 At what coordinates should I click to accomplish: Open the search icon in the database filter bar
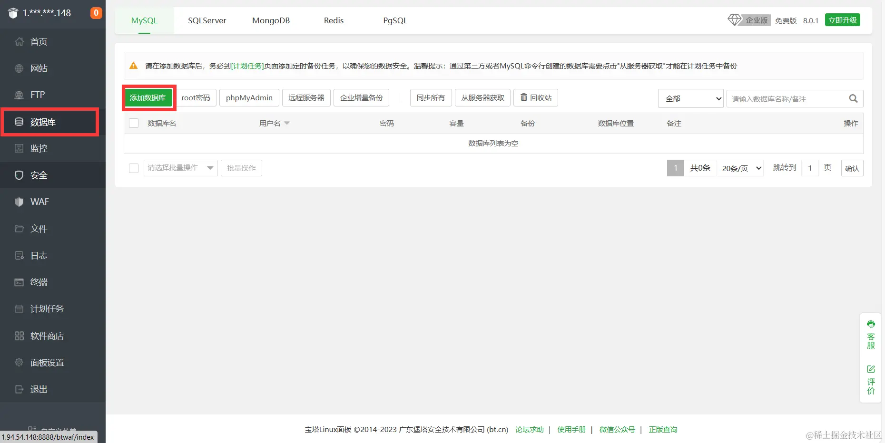click(853, 98)
